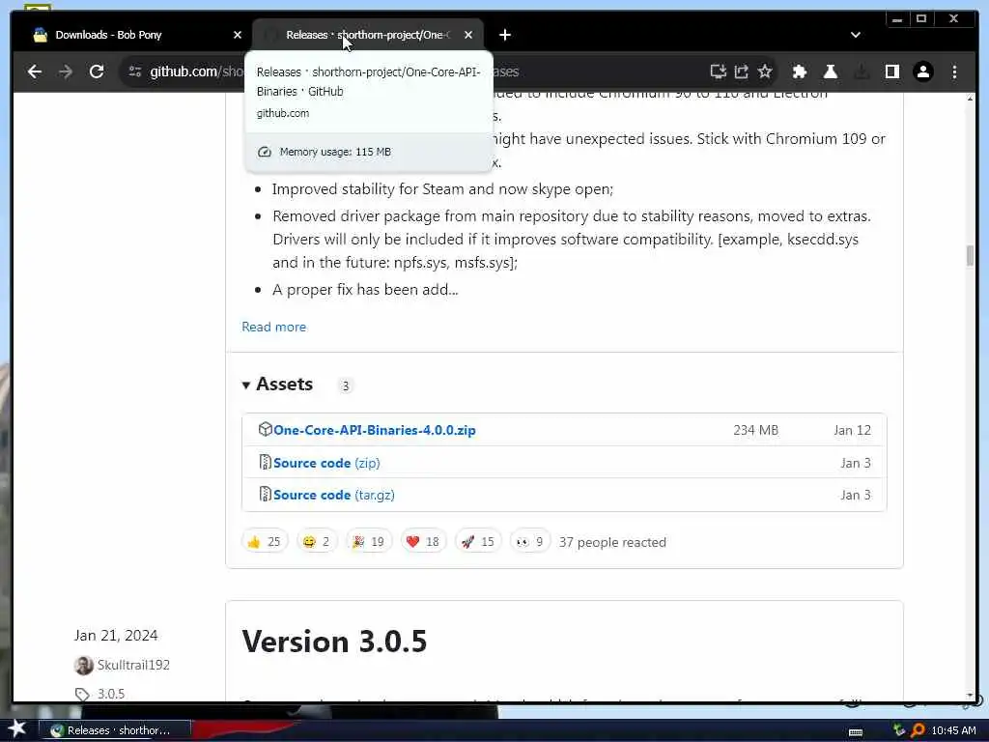Click the rocket reaction with 15
Viewport: 989px width, 742px height.
click(478, 541)
